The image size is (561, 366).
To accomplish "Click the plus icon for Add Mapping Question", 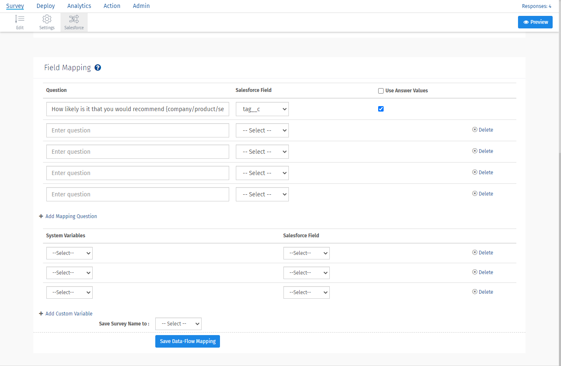I will (x=41, y=216).
